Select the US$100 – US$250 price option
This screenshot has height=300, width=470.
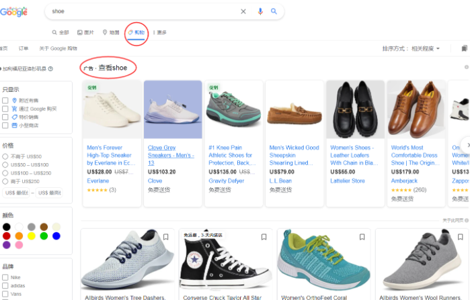5,173
